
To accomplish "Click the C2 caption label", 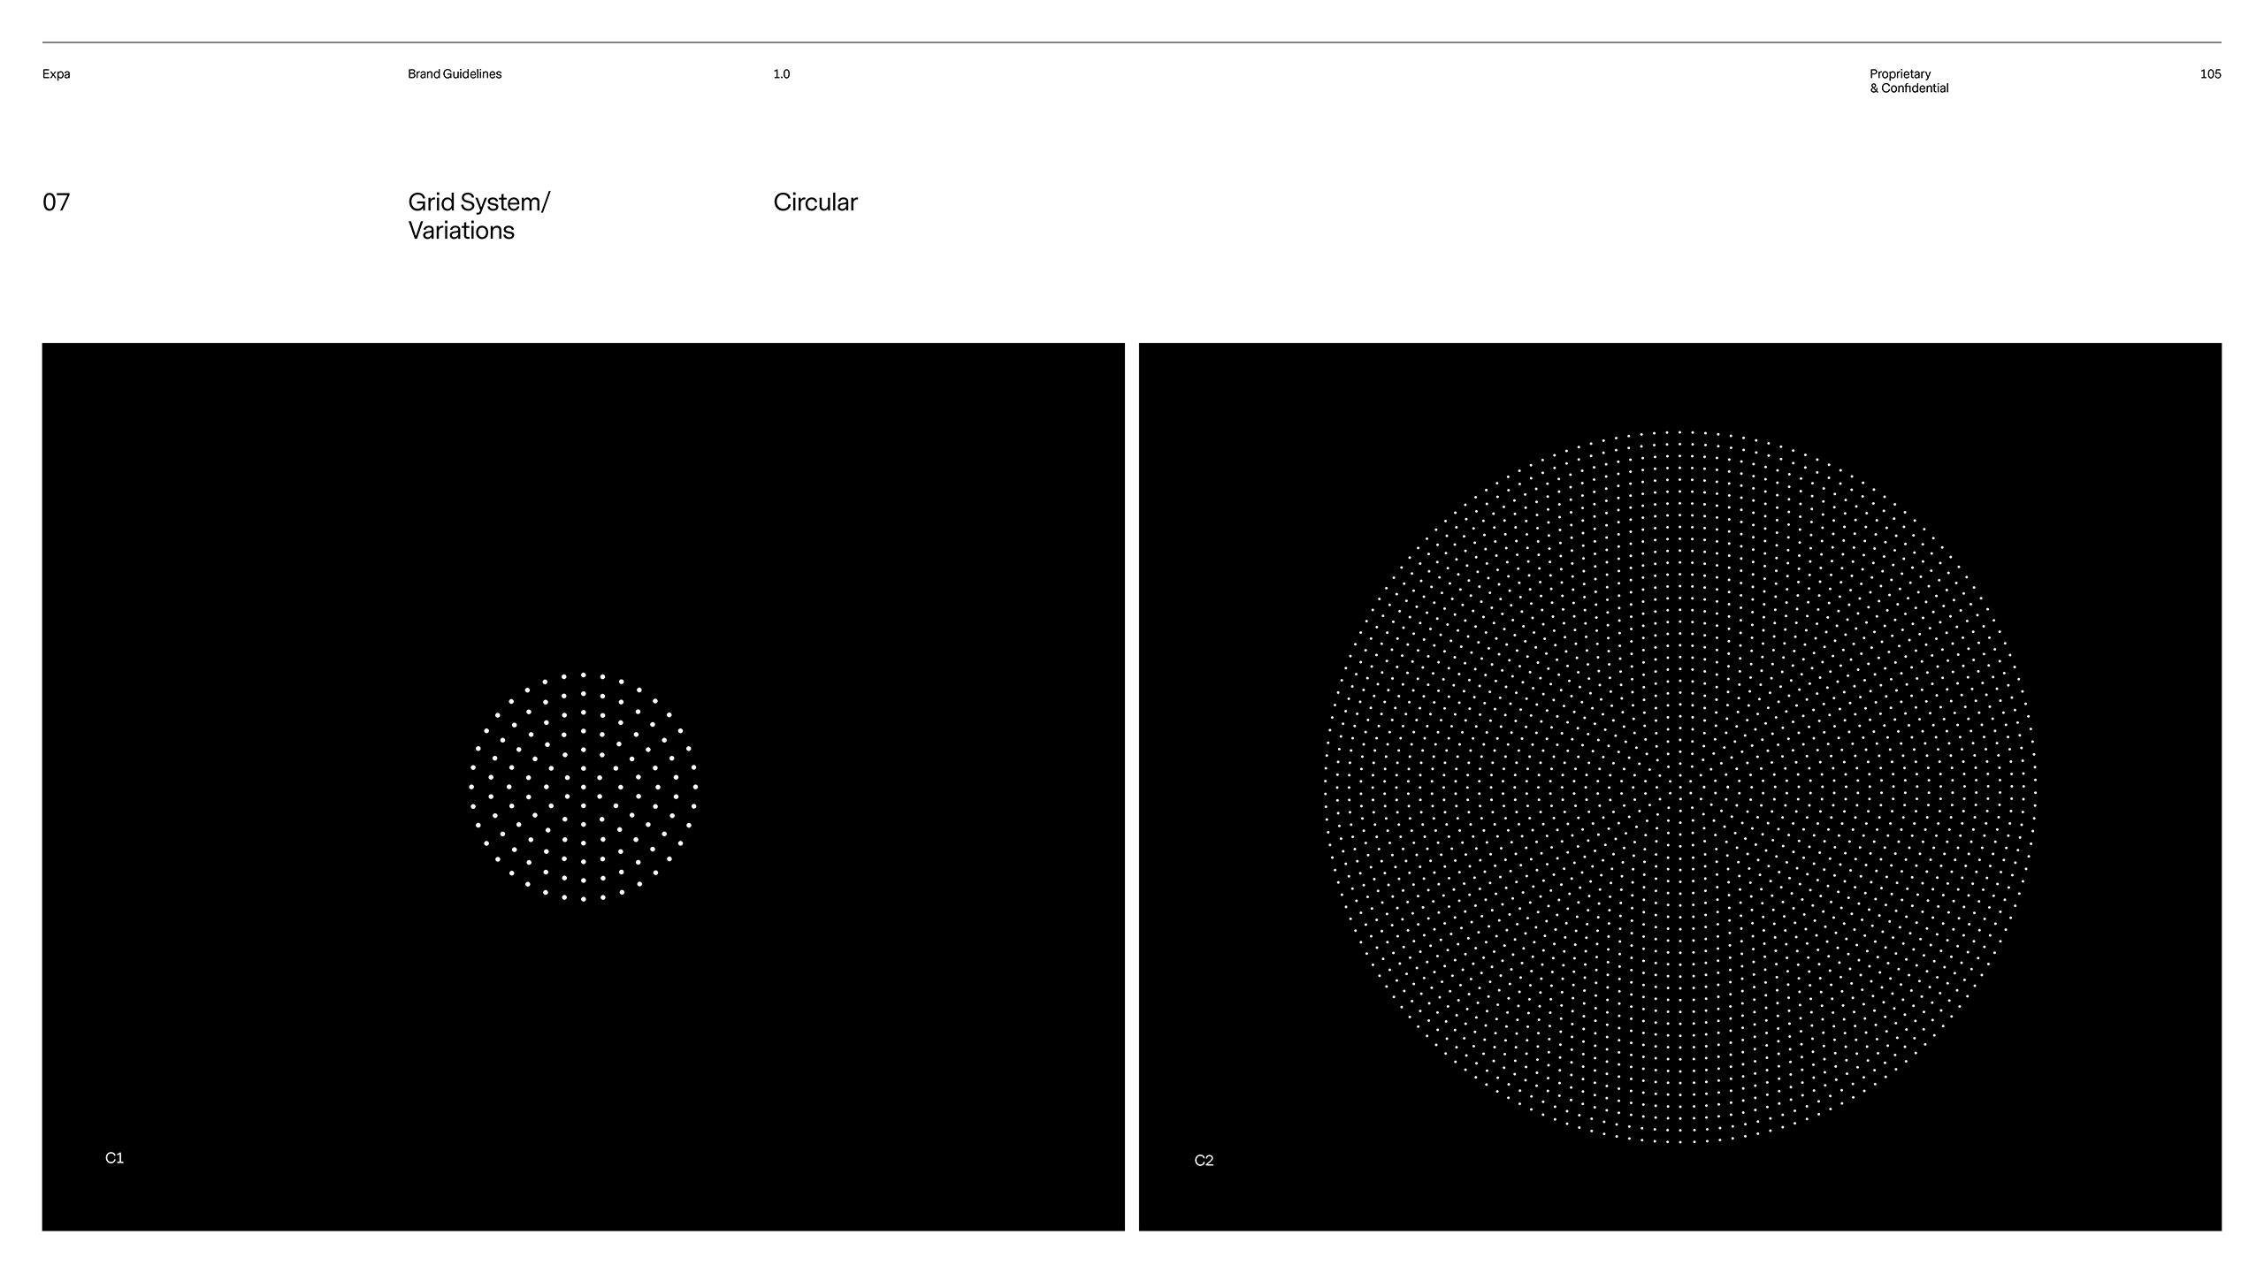I will tap(1204, 1161).
